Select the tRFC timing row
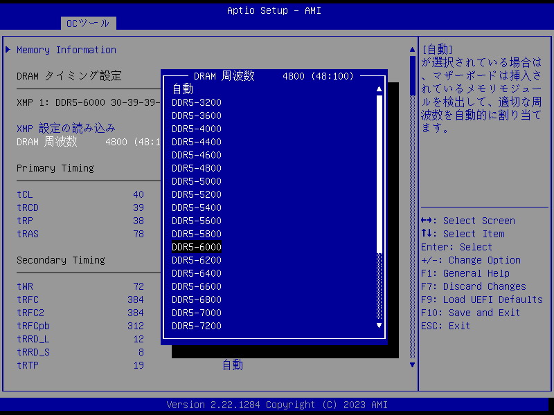 [80, 299]
